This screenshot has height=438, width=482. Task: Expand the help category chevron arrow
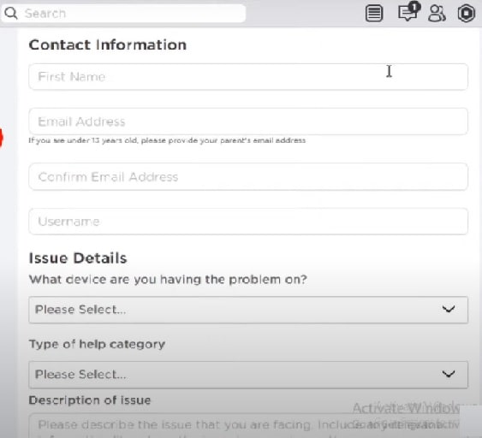point(449,374)
